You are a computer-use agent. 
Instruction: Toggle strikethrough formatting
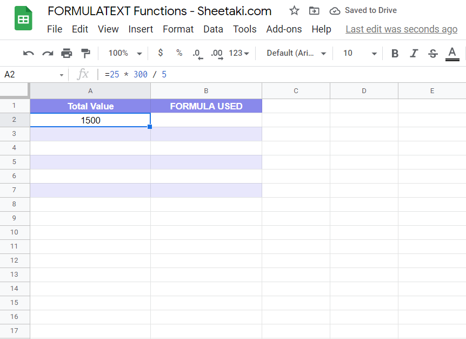[432, 53]
